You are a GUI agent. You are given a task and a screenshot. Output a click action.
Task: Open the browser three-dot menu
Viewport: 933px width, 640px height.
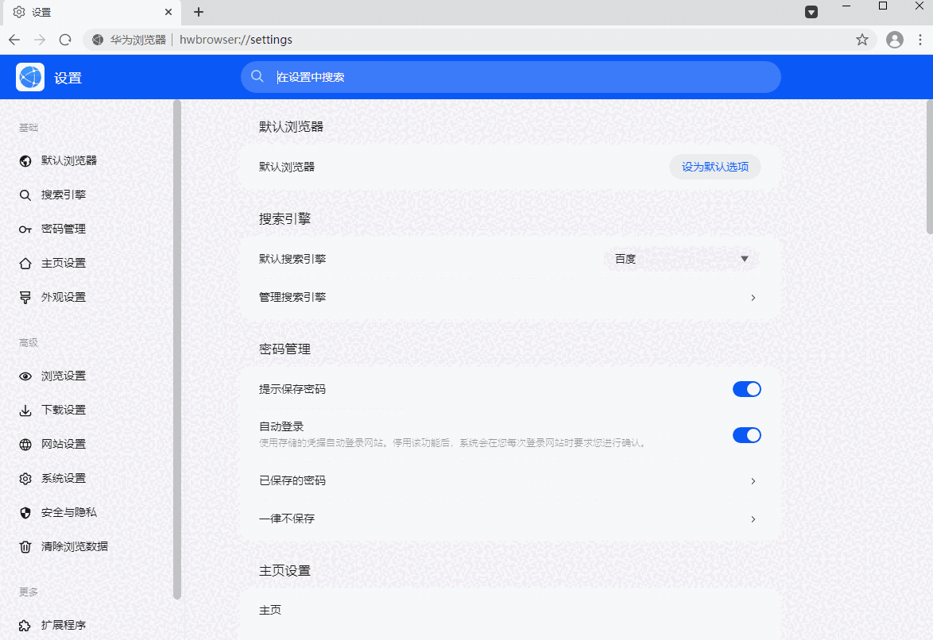point(920,39)
